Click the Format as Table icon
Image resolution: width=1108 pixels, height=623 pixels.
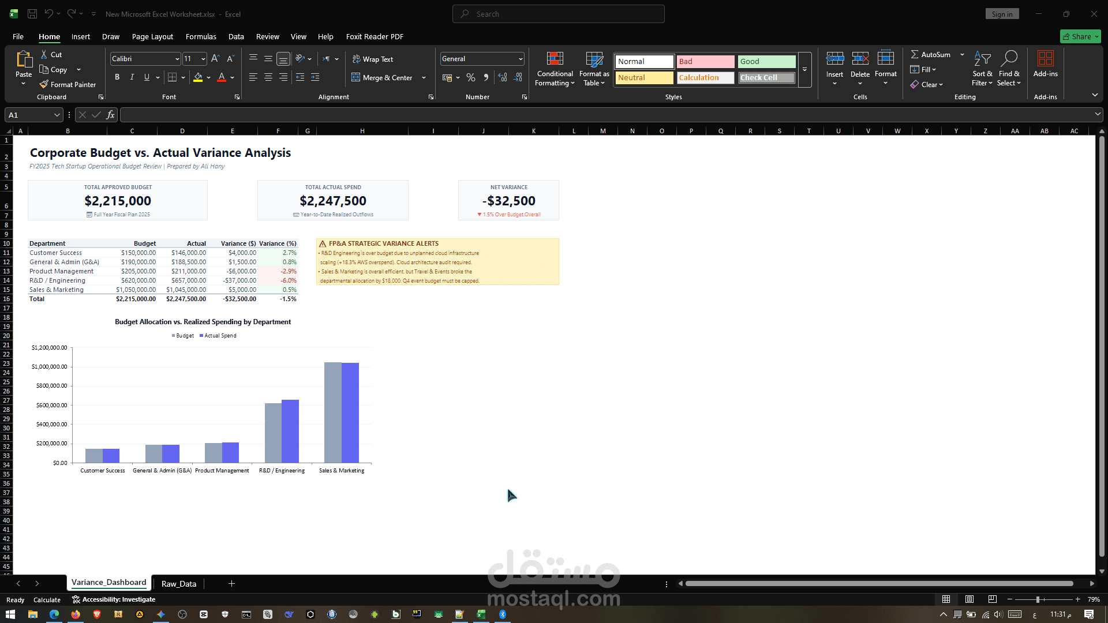594,59
